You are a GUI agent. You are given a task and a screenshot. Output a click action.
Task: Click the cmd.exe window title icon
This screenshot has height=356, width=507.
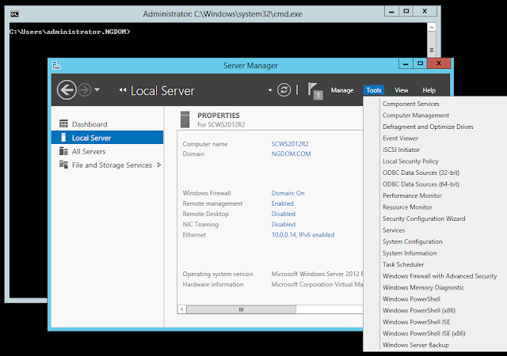[14, 14]
